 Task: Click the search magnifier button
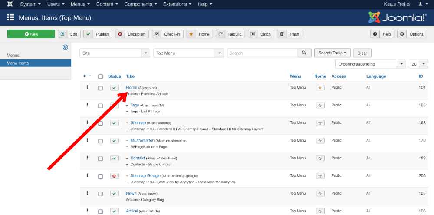[304, 53]
